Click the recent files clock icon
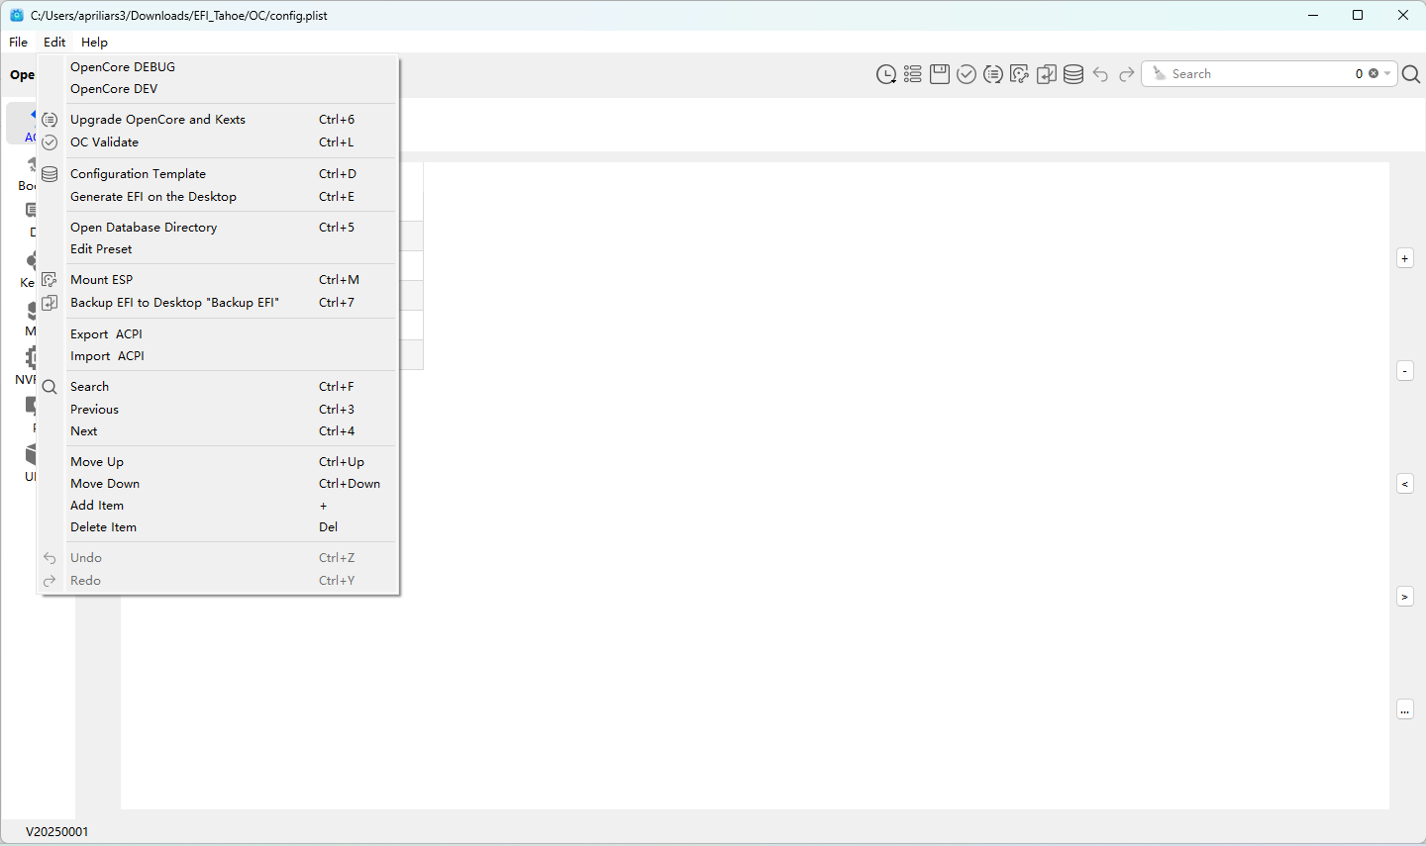The image size is (1426, 846). point(885,74)
